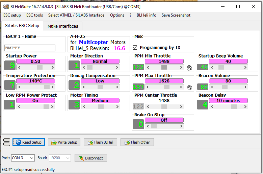
Task: Click the PPM Min Throttle indicator 122
Action: click(138, 67)
